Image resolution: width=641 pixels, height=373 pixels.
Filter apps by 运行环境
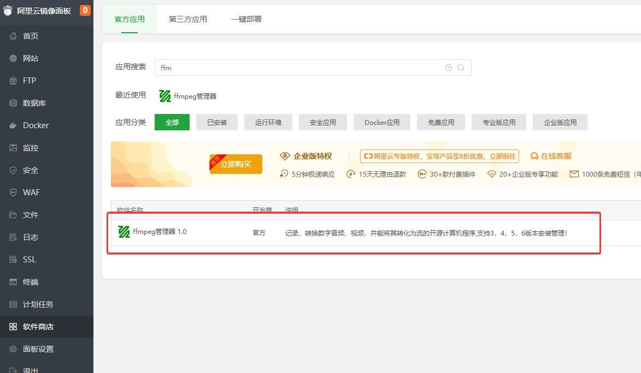pyautogui.click(x=268, y=123)
